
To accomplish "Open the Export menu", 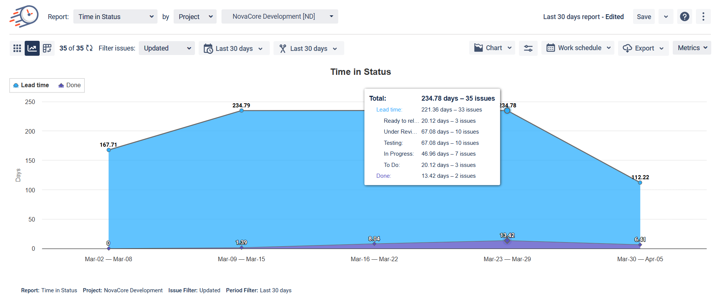I will pos(643,48).
